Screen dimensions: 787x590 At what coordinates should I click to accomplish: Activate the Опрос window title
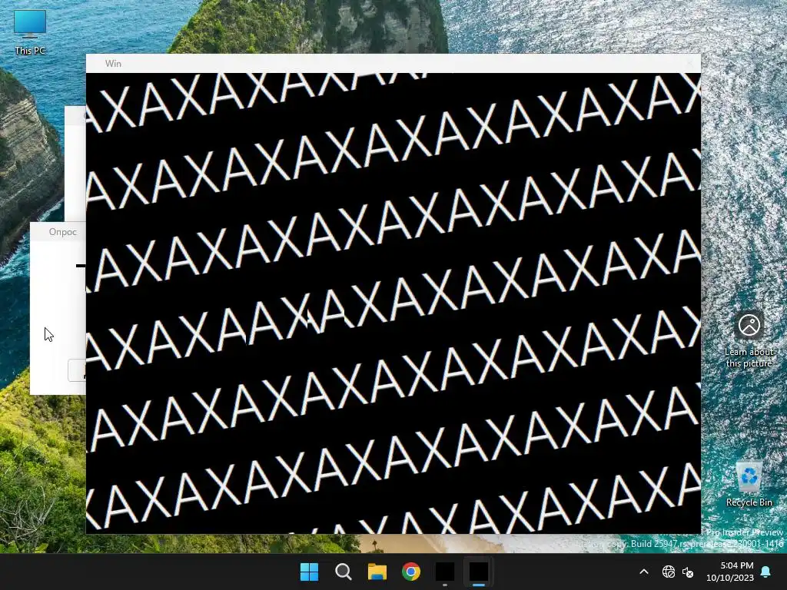(x=63, y=232)
